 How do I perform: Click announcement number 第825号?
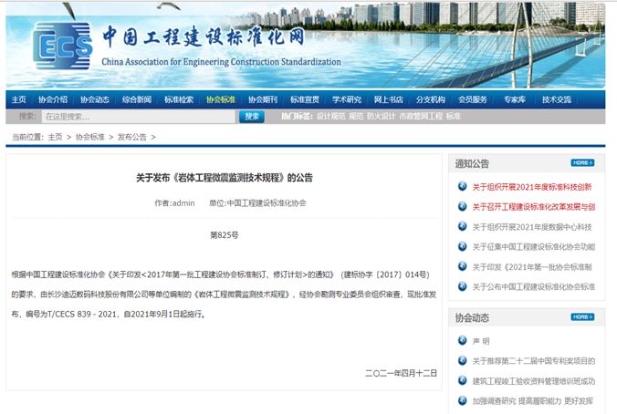coord(225,235)
